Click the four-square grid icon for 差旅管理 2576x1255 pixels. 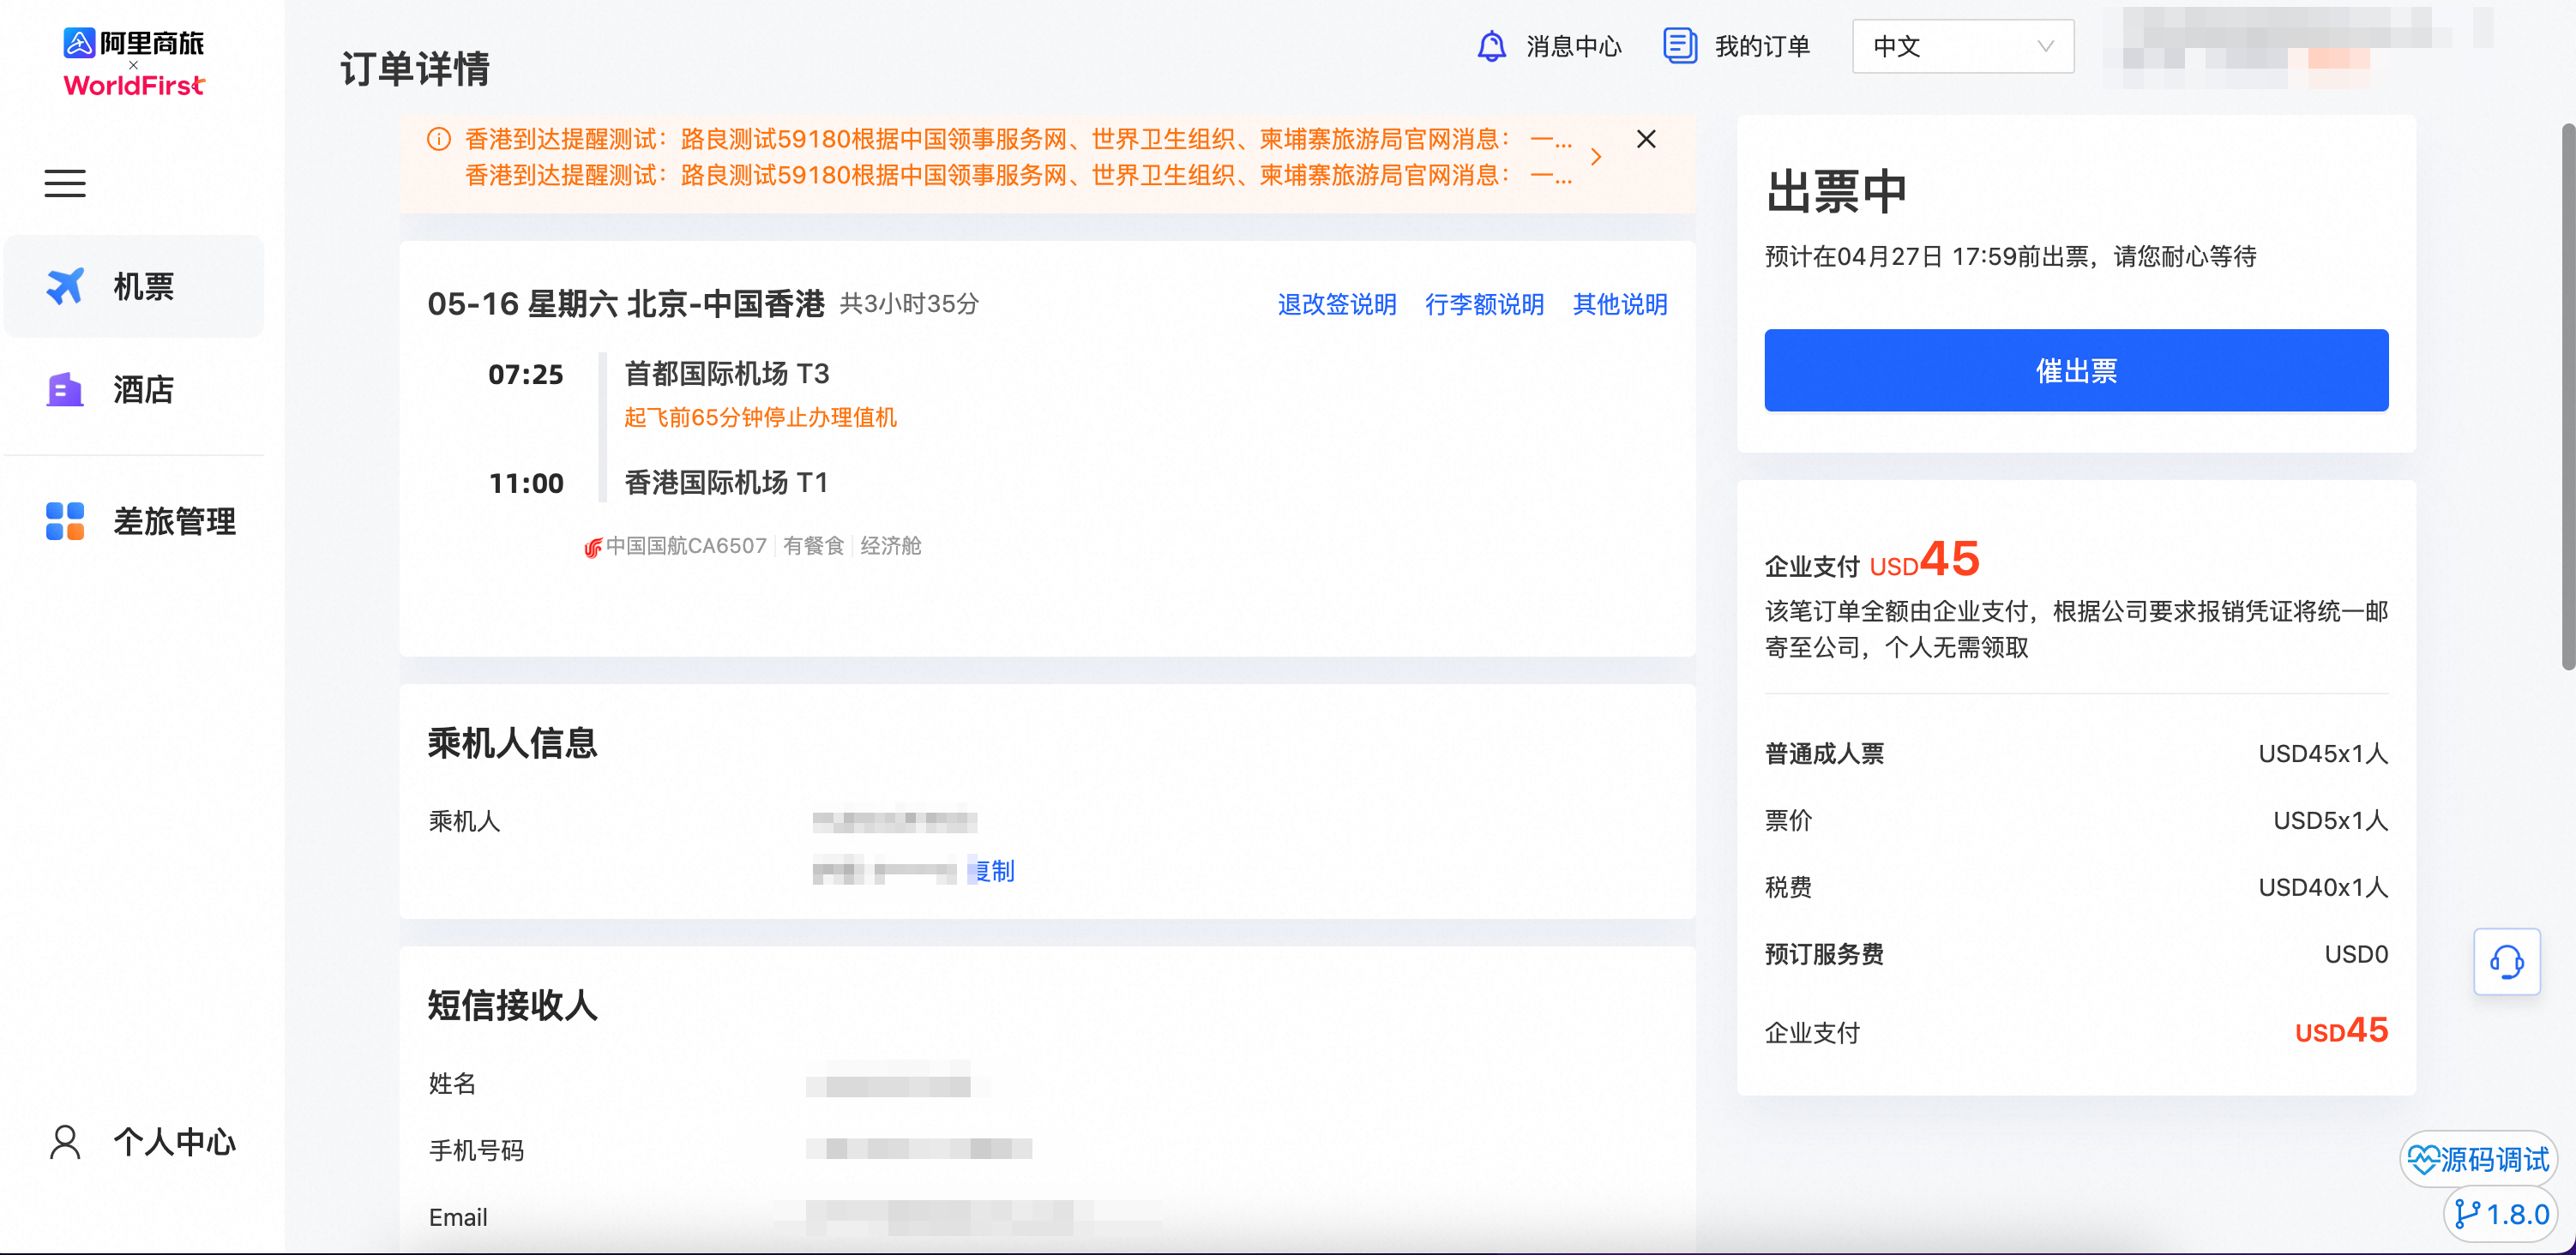coord(65,521)
